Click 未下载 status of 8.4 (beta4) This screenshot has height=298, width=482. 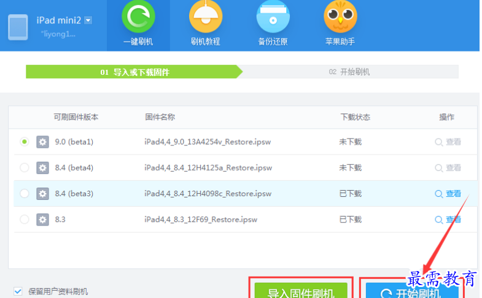(351, 167)
